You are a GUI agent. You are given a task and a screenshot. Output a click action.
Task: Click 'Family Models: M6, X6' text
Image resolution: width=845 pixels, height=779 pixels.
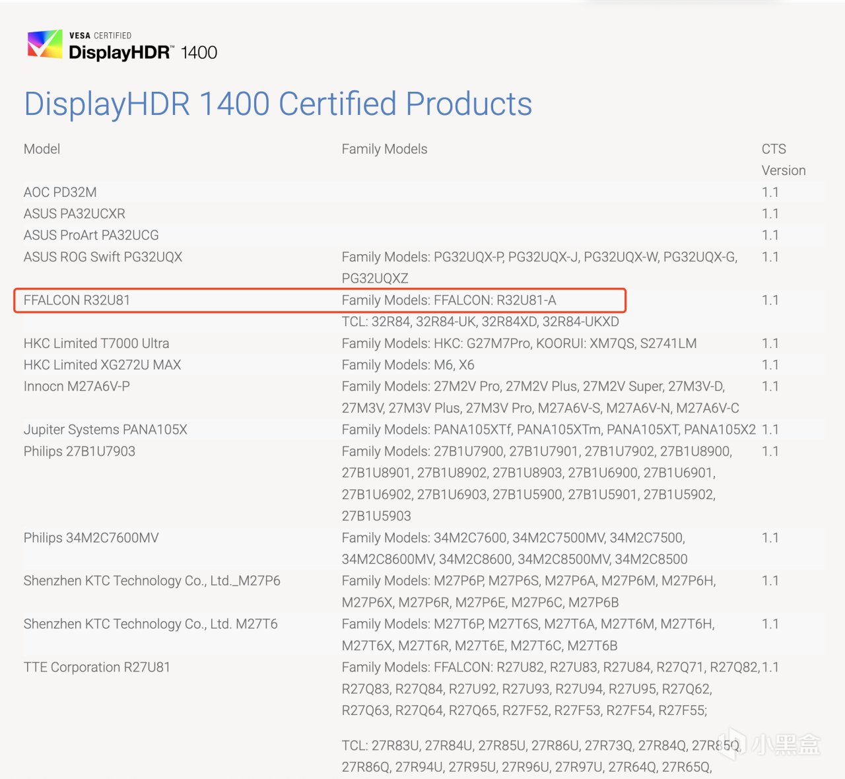tap(408, 364)
